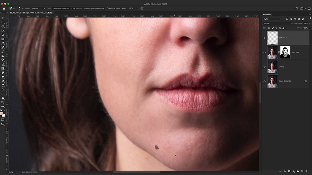Image resolution: width=312 pixels, height=175 pixels.
Task: Select the Crop tool
Action: point(3,35)
